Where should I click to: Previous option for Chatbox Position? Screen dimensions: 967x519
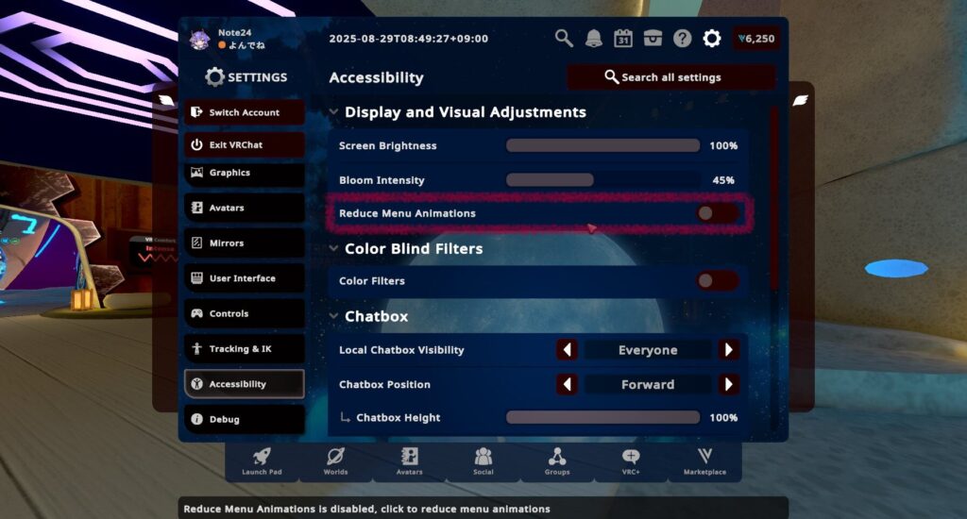[x=567, y=385]
